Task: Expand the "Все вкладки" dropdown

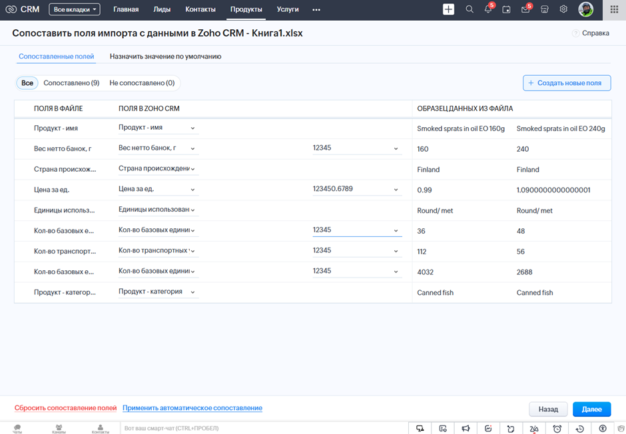Action: (x=74, y=9)
